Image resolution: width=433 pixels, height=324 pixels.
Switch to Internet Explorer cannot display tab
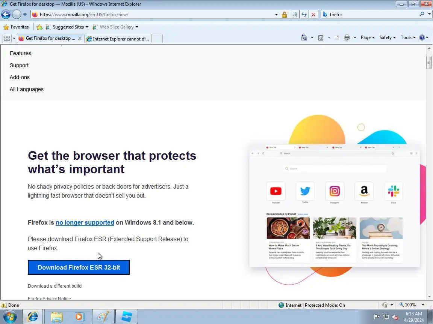(x=118, y=39)
